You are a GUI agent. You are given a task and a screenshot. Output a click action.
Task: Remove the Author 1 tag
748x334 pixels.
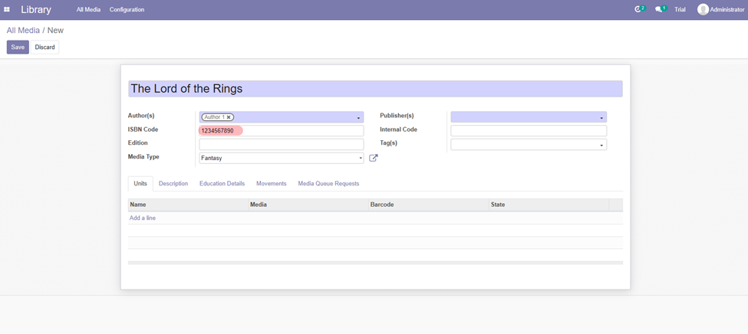[229, 117]
